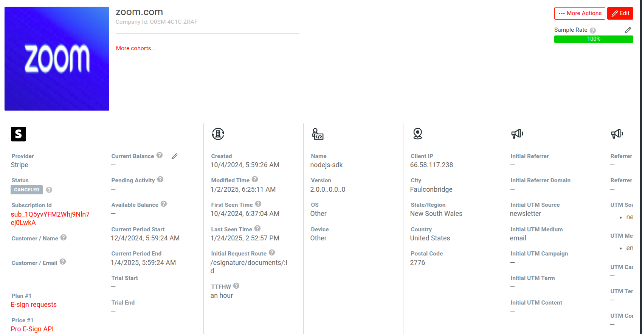Show help for CANCELED status
642x334 pixels.
[49, 190]
